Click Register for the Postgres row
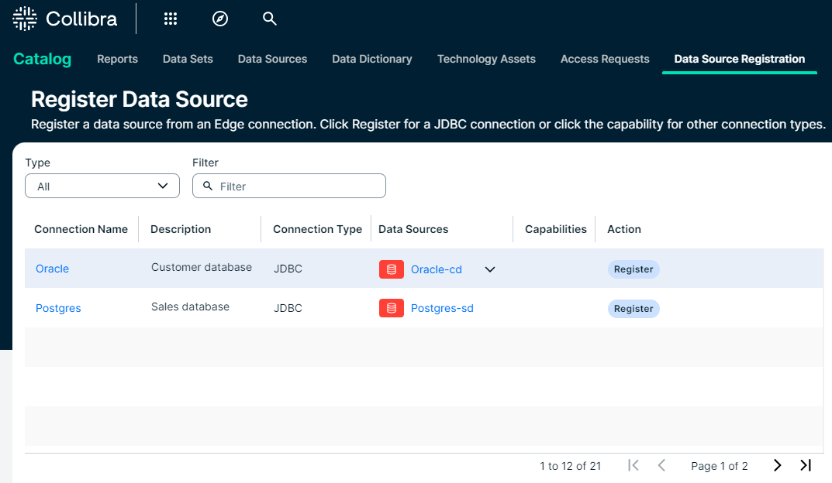 pos(633,309)
